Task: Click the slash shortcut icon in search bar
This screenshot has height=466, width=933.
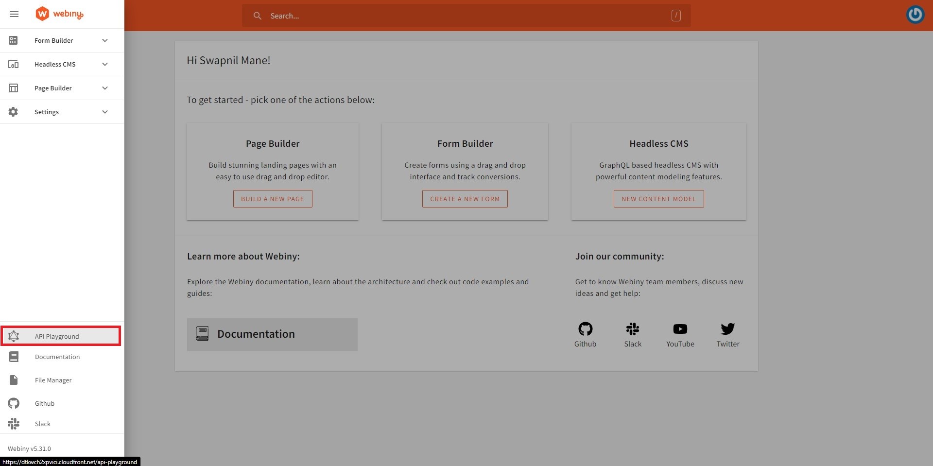Action: click(676, 16)
